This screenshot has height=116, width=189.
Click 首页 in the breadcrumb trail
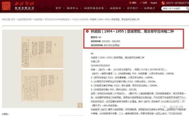(13, 19)
